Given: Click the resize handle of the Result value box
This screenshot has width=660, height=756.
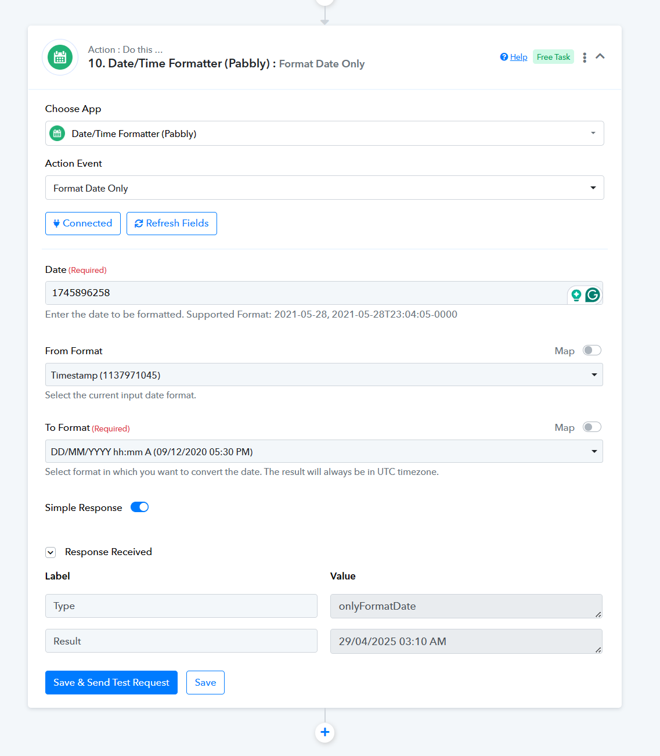Looking at the screenshot, I should click(x=598, y=650).
